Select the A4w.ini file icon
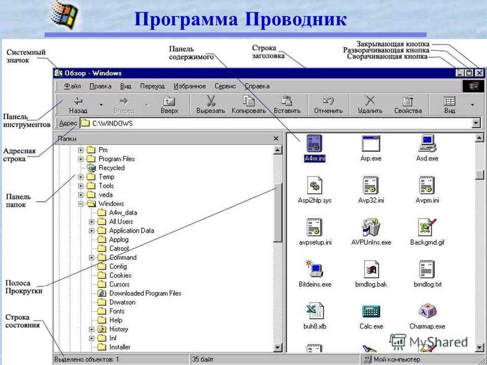Viewport: 487px width, 365px height. click(315, 143)
